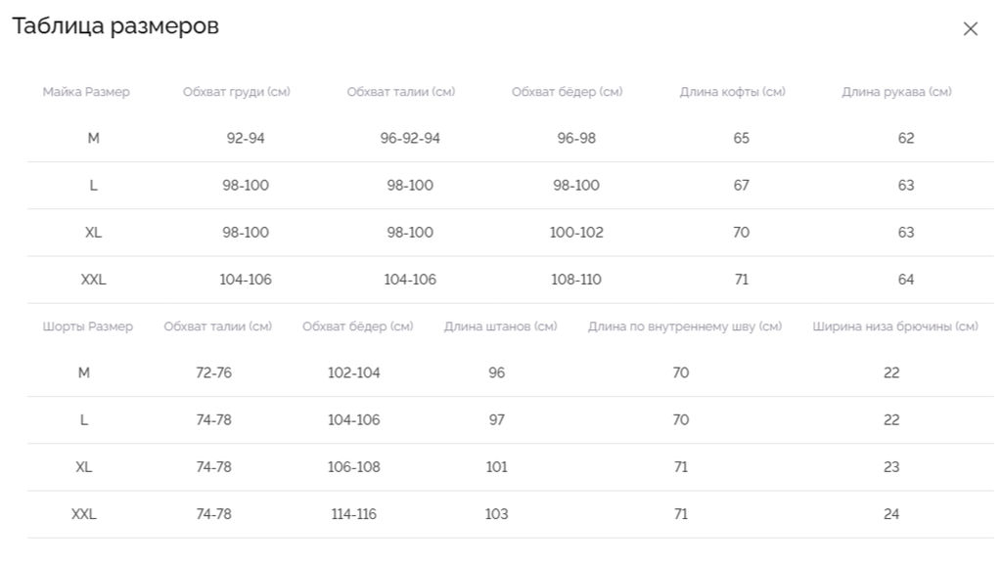Click the 114-116 hip value for shorts XXL

tap(352, 514)
